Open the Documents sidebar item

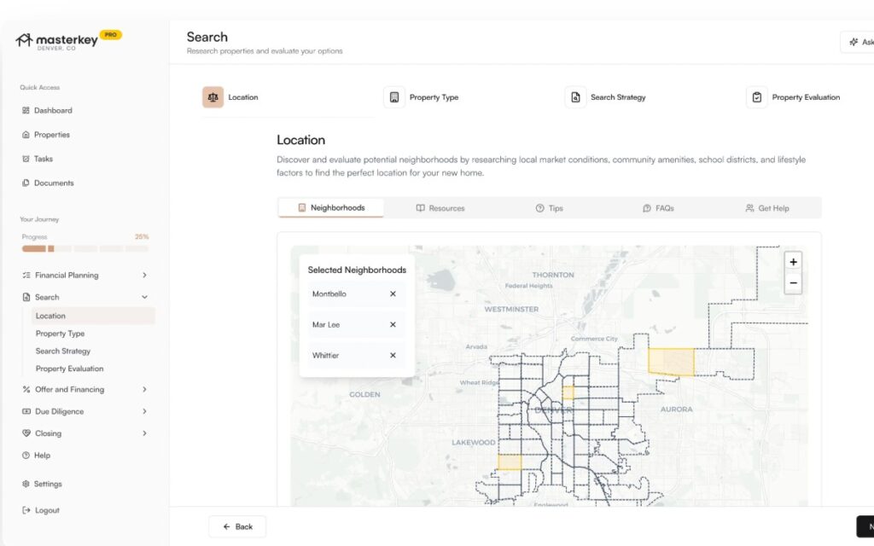54,183
